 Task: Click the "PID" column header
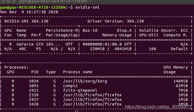[x=35, y=72]
